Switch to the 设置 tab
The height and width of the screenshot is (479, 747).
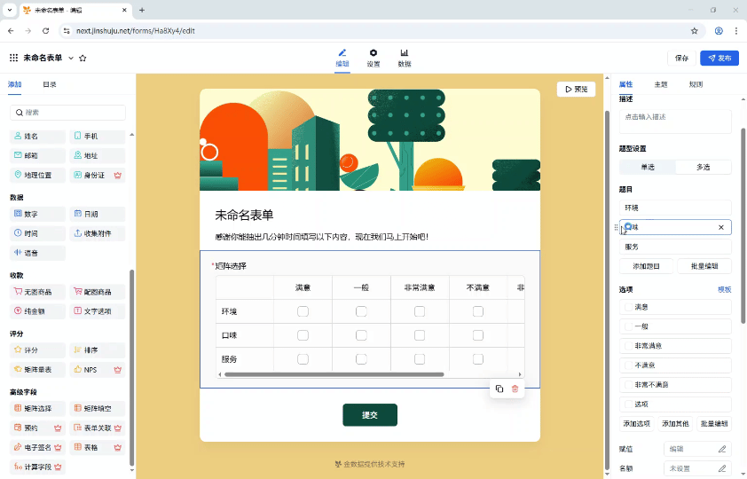[373, 58]
